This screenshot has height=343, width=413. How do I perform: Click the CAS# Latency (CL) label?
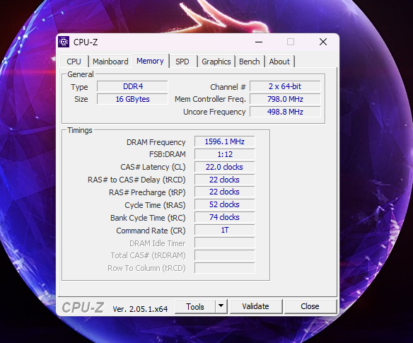pos(153,167)
